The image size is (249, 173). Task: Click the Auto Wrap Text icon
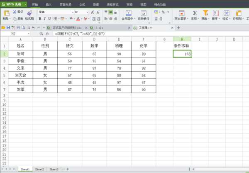144,13
